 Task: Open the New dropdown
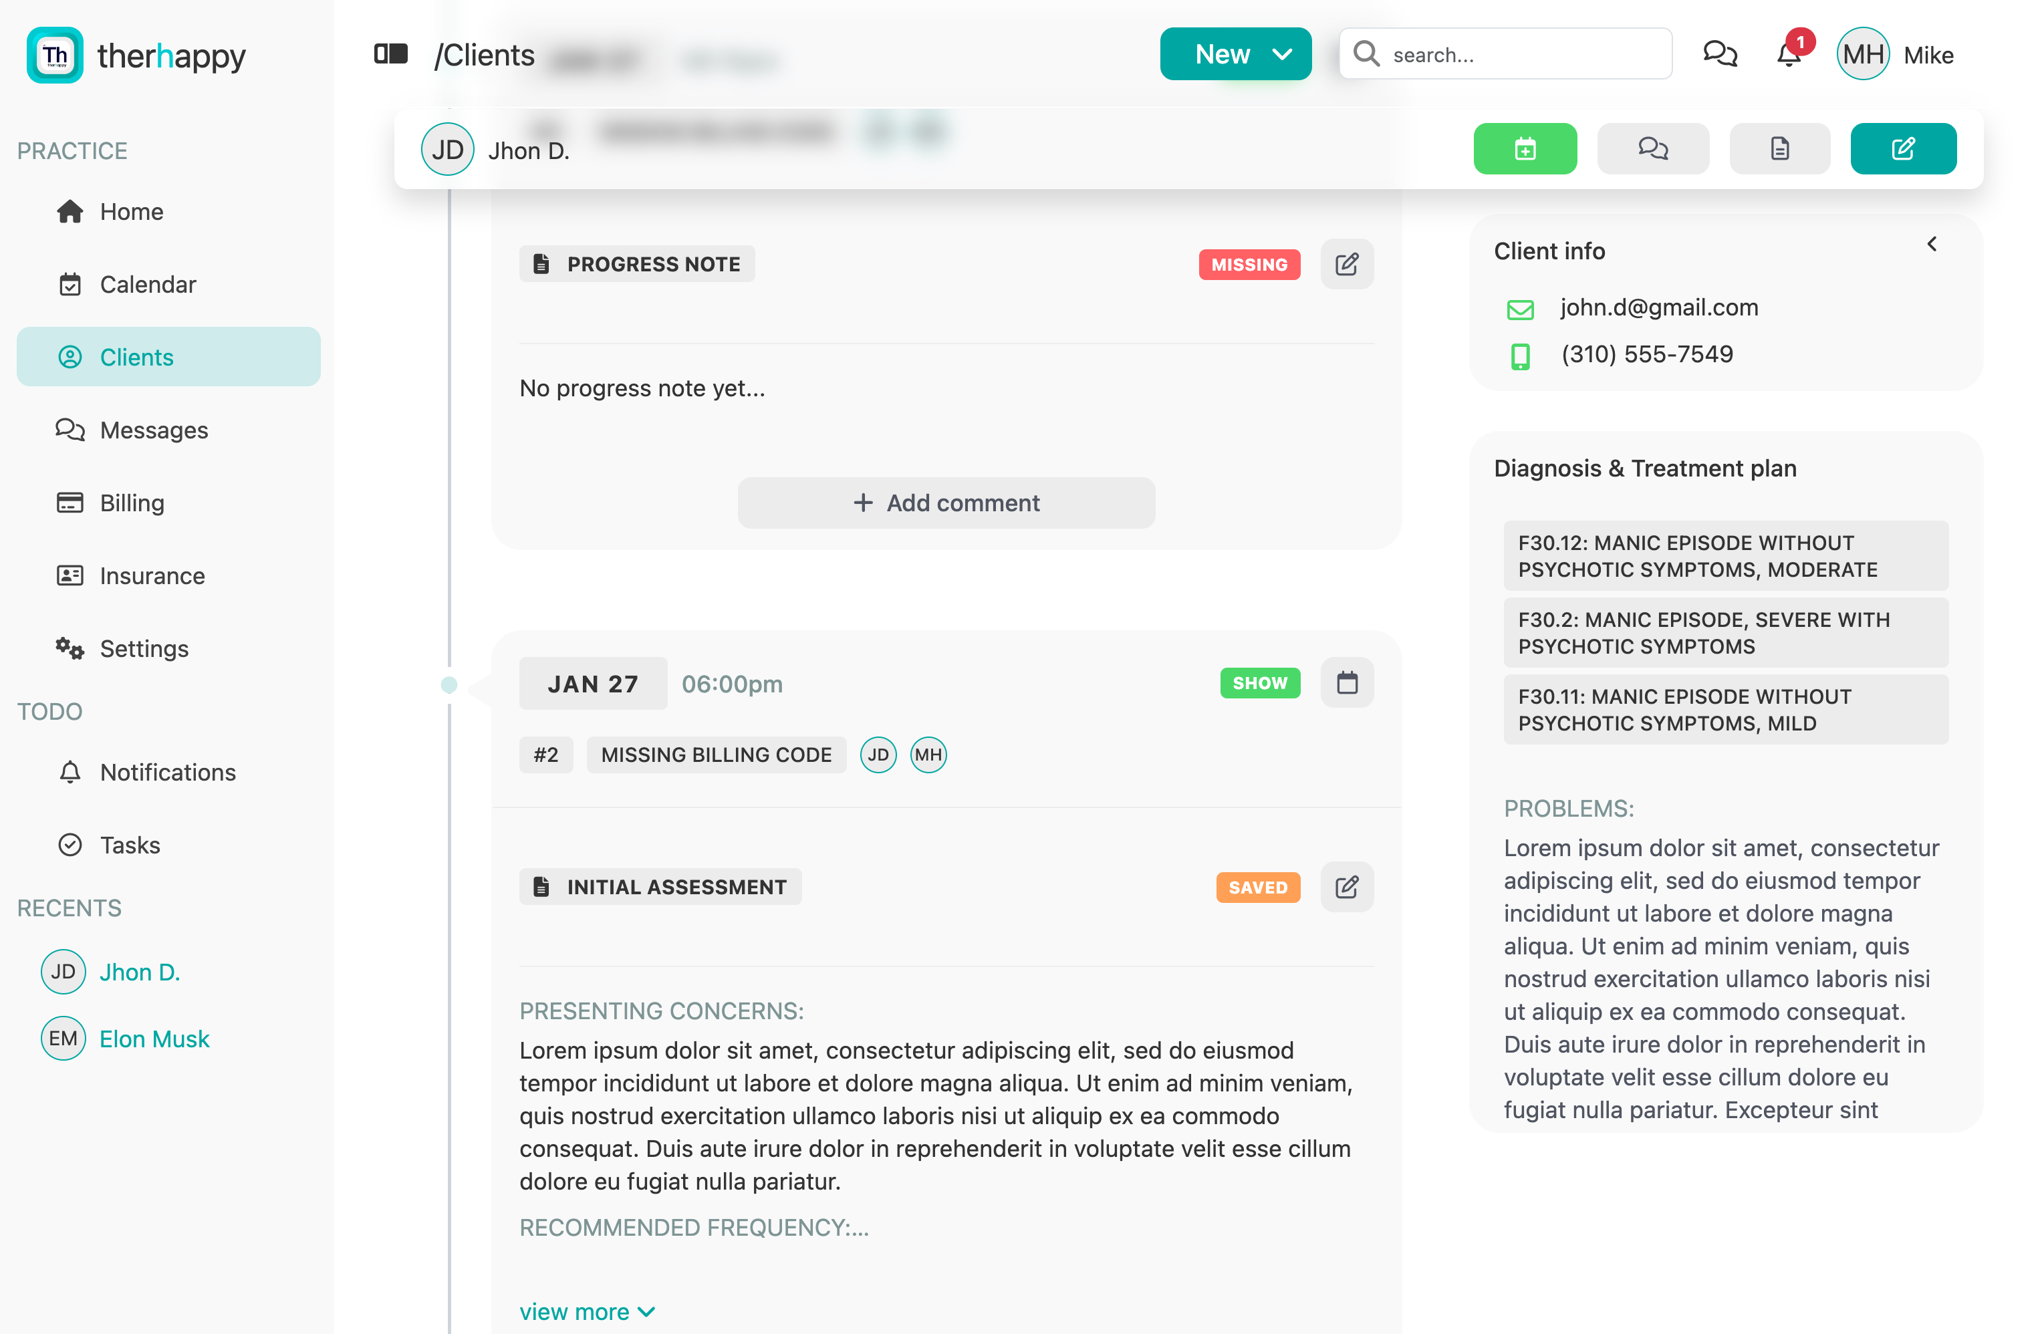coord(1236,53)
